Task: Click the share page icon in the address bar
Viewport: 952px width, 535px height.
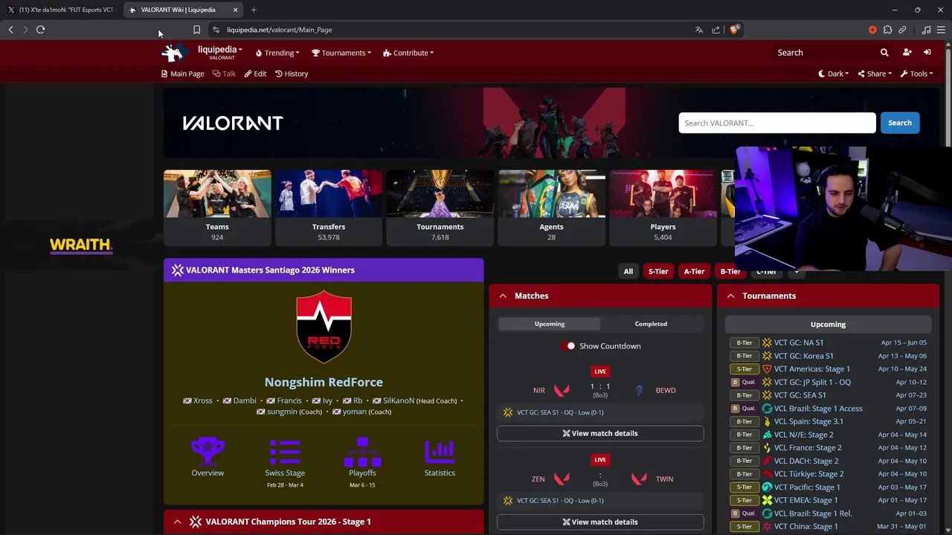Action: (x=715, y=30)
